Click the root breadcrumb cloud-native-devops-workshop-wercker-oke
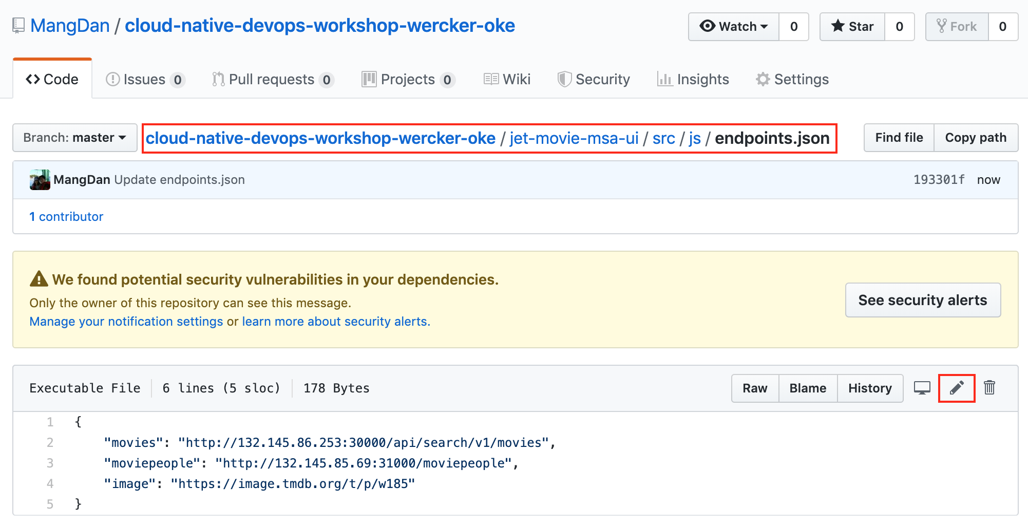Viewport: 1028px width, 525px height. (x=320, y=138)
